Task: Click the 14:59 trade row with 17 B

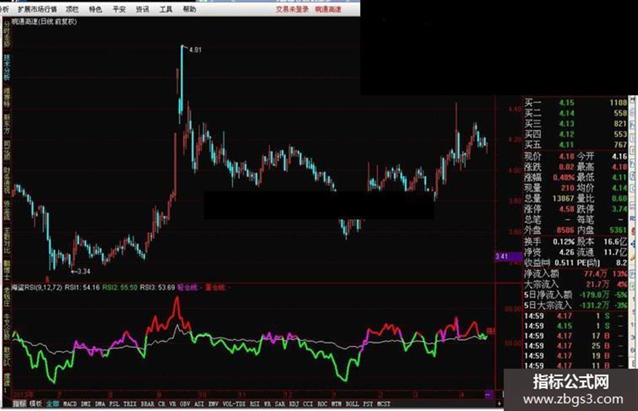Action: point(575,335)
